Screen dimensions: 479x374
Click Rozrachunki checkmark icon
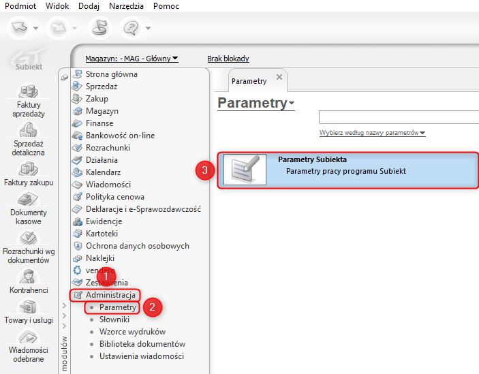coord(77,147)
